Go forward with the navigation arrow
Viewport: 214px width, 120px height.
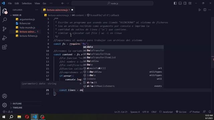[68, 3]
